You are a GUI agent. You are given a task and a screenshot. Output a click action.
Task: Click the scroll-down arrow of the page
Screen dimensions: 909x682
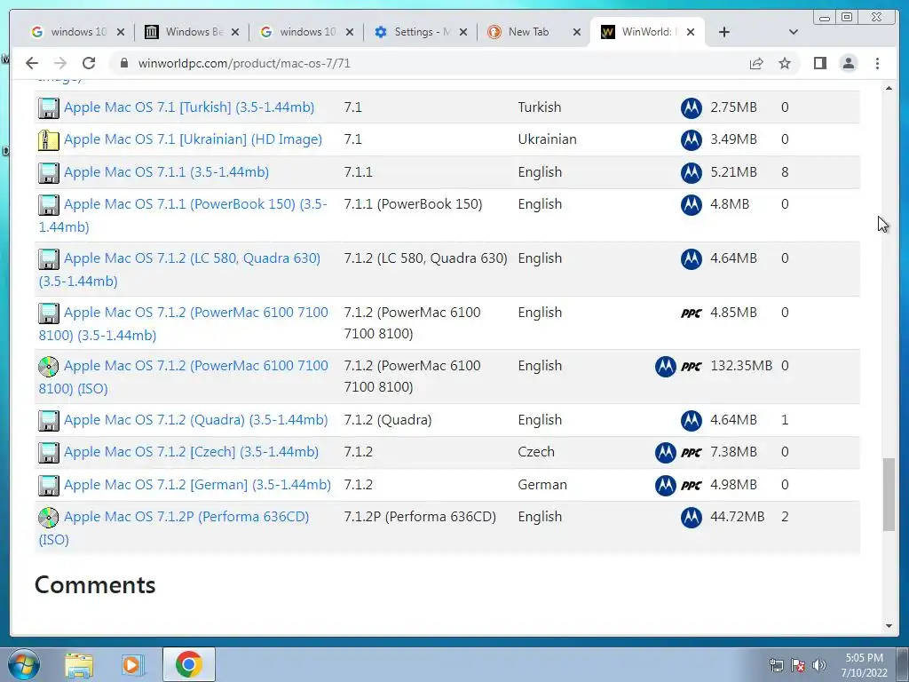point(889,626)
